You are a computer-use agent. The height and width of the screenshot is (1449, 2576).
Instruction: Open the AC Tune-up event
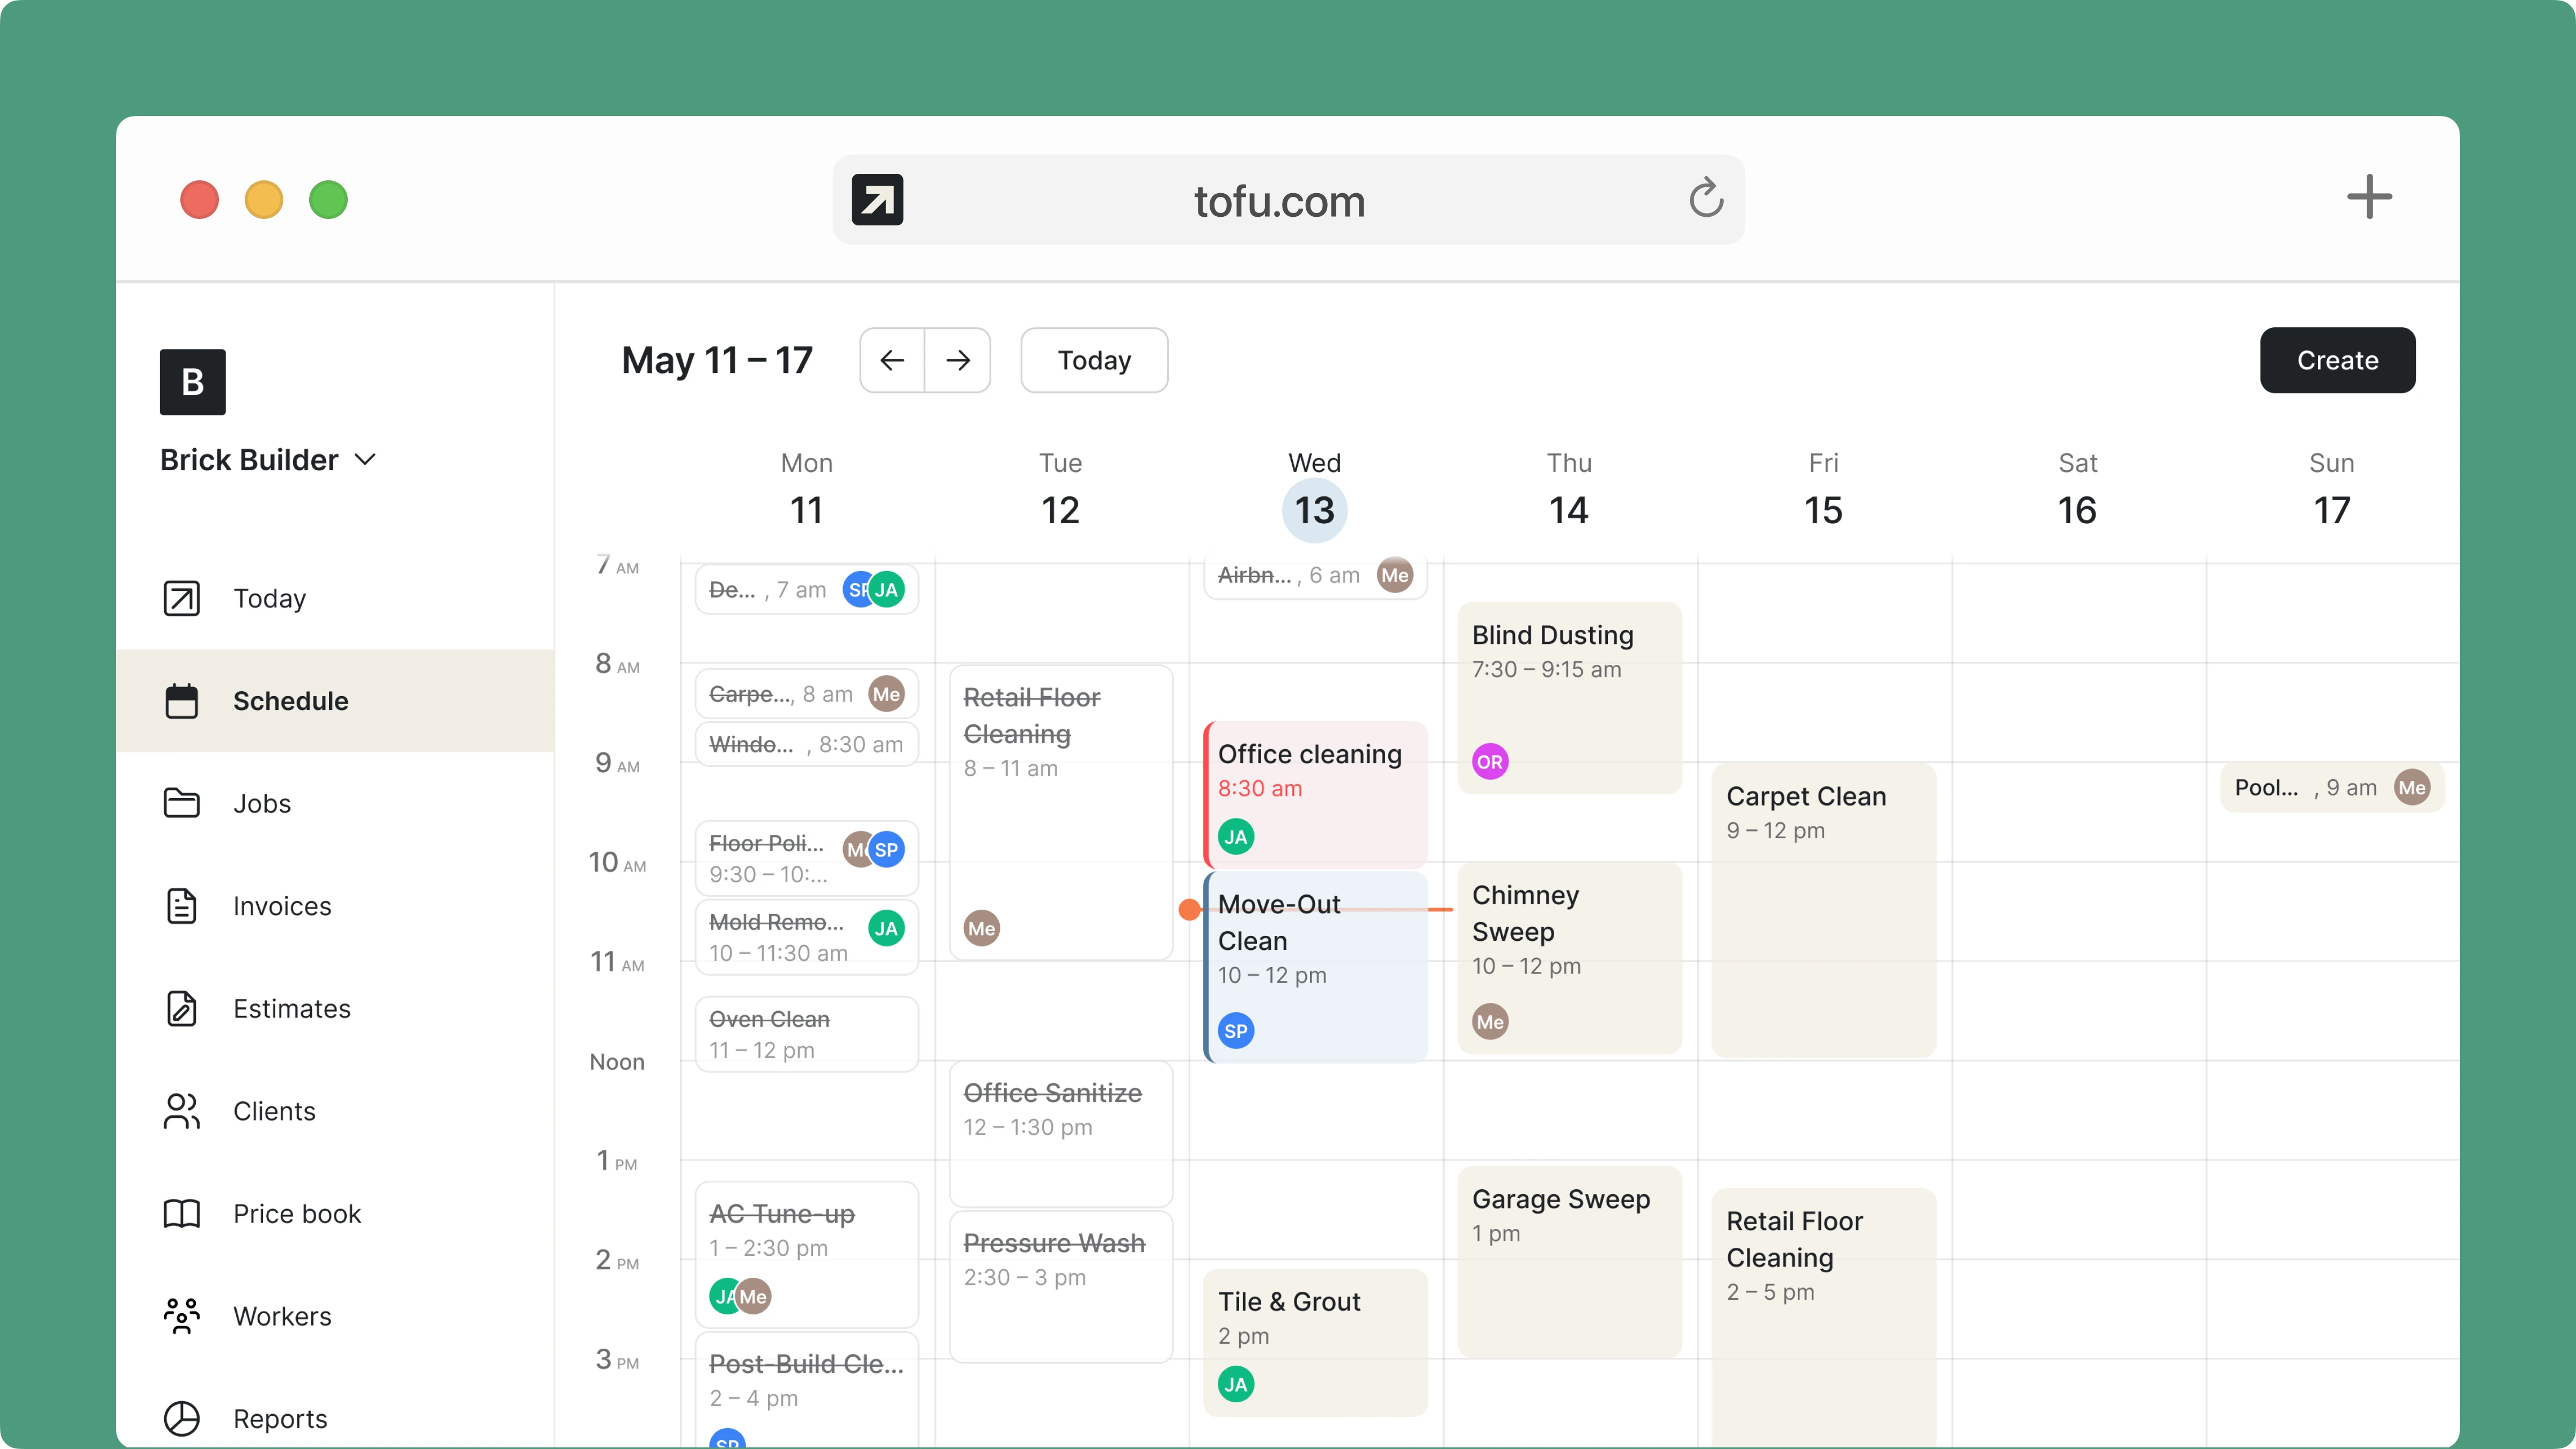[x=807, y=1255]
